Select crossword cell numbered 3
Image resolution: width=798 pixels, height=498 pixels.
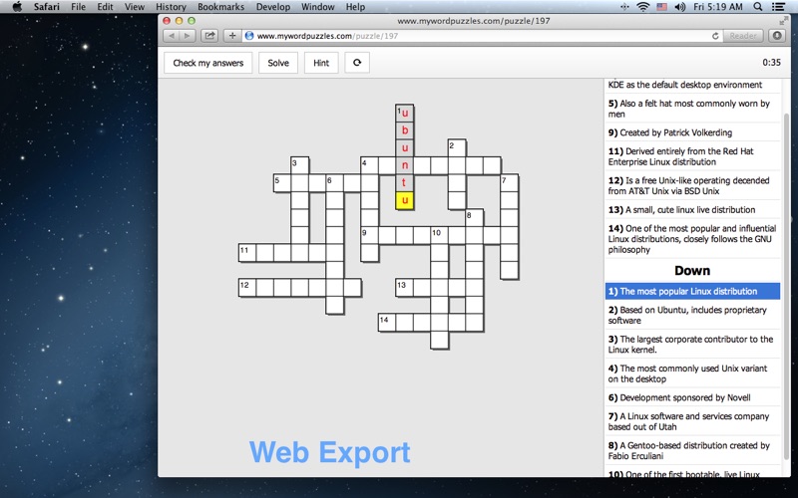coord(300,165)
